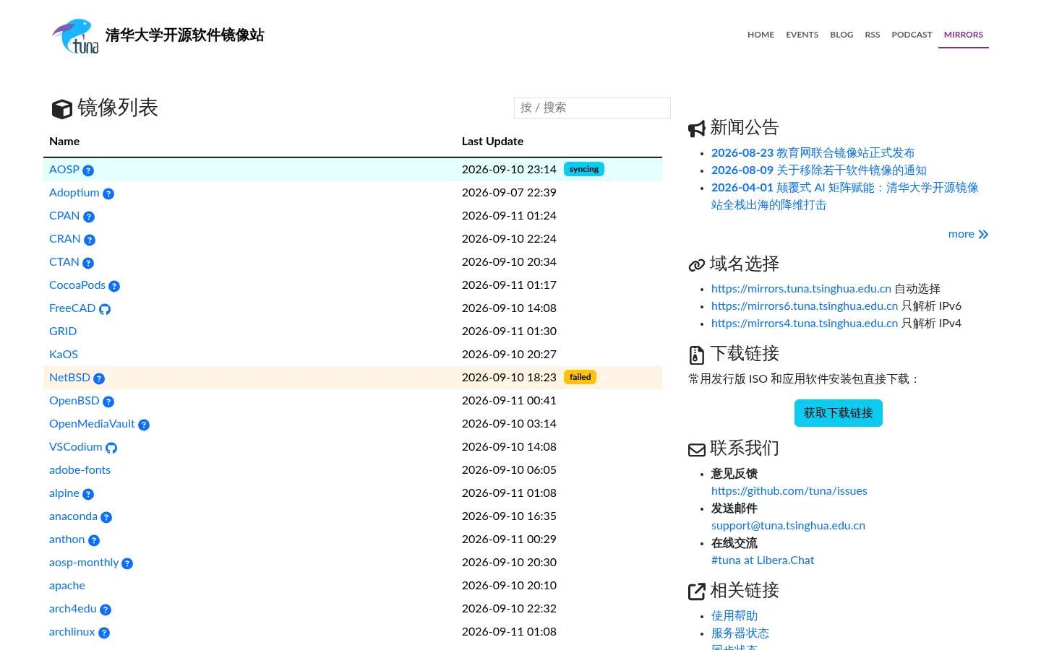Click the help icon beside alpine
Image resolution: width=1041 pixels, height=650 pixels.
(88, 494)
